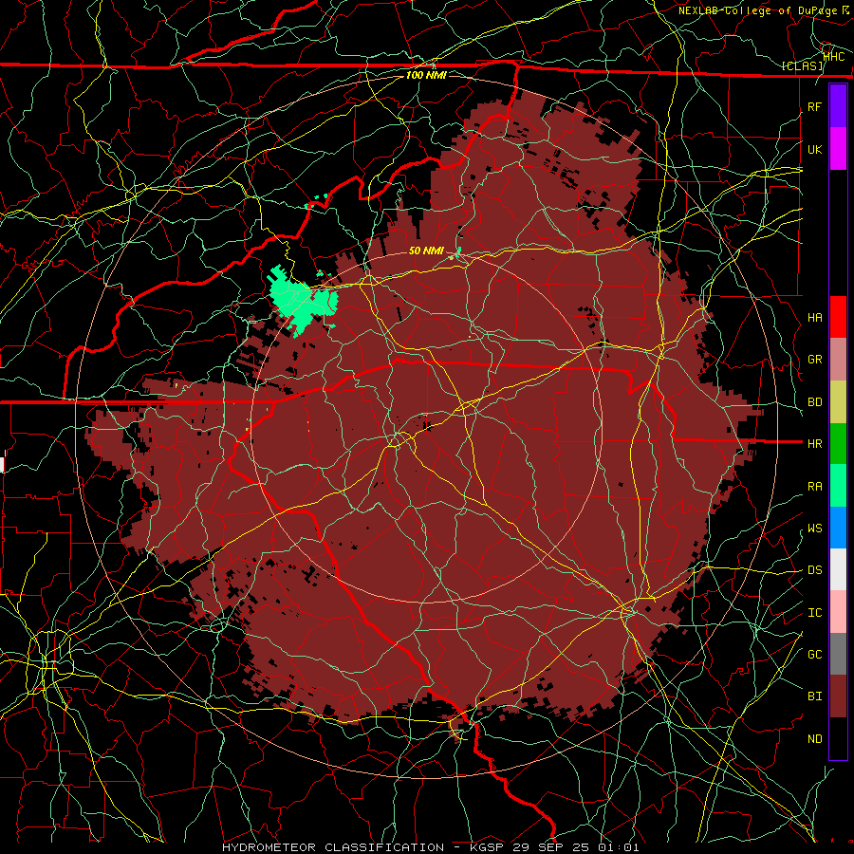Click the GC legend label
The height and width of the screenshot is (854, 854).
[815, 654]
